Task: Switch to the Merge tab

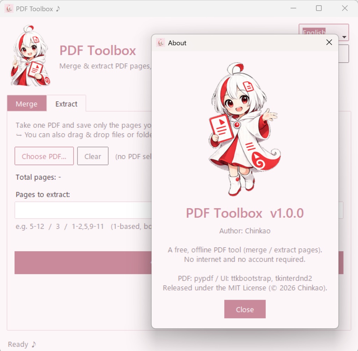Action: pos(27,104)
